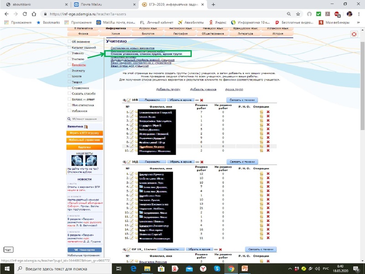Click the red X close button at right
Viewport: 365px width, 274px height.
point(353,34)
